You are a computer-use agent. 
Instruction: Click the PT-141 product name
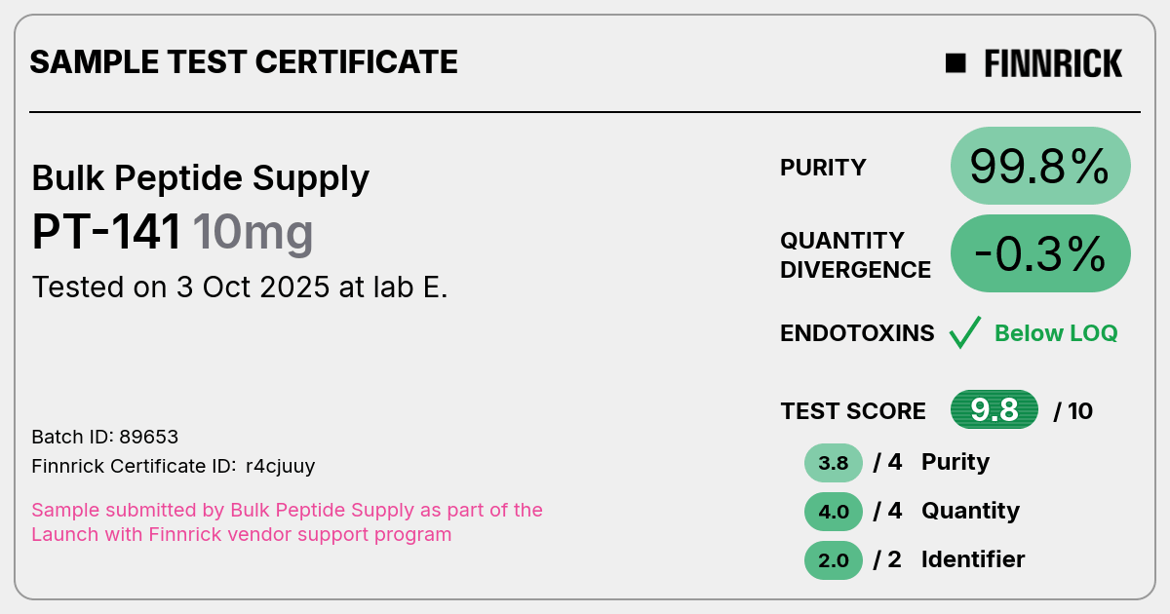(x=107, y=233)
